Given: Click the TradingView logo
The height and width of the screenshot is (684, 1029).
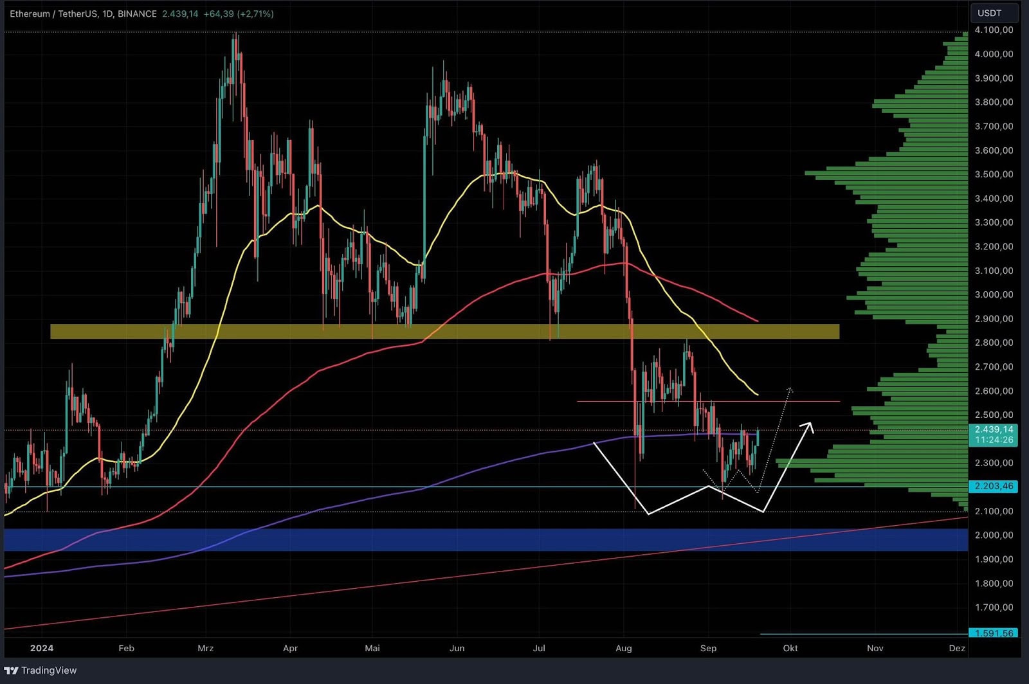Looking at the screenshot, I should click(x=41, y=670).
